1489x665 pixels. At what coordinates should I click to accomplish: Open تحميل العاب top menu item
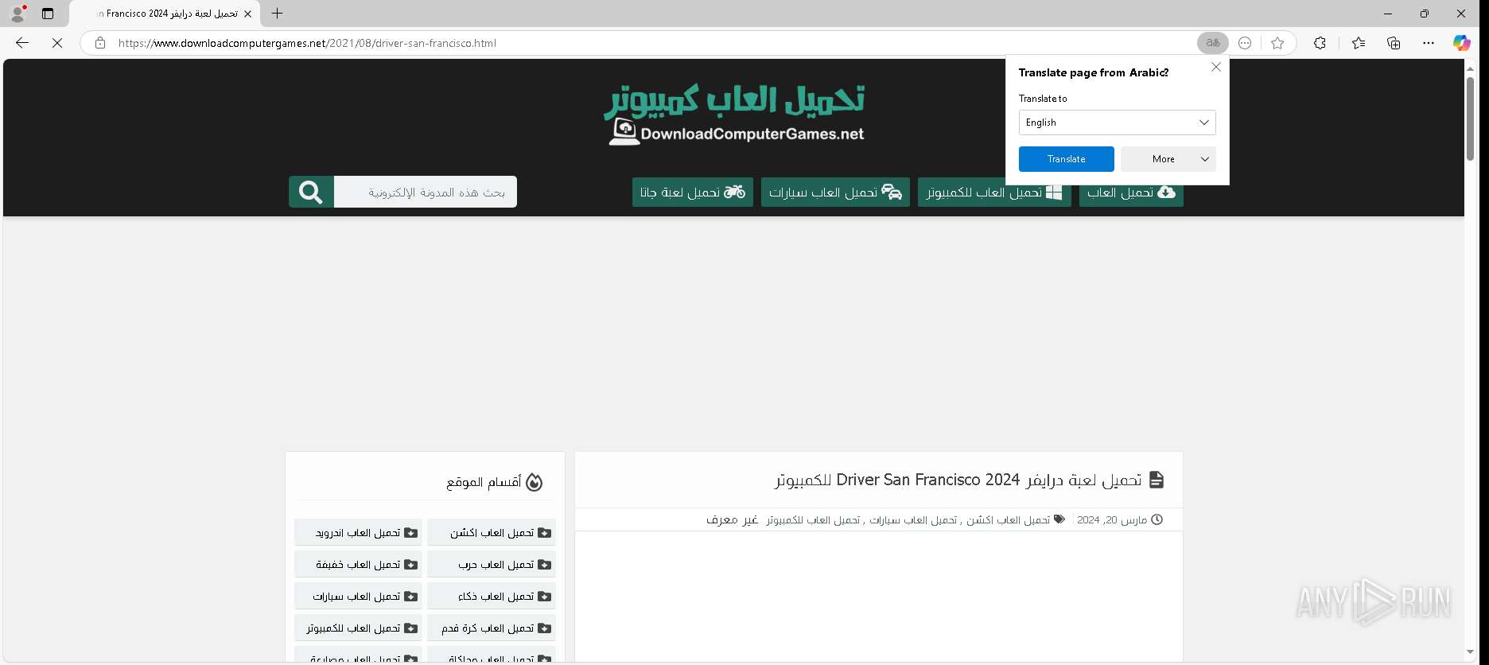pyautogui.click(x=1131, y=192)
